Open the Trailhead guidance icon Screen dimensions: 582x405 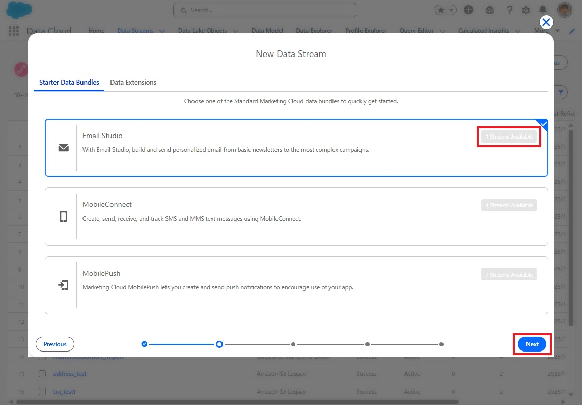489,10
